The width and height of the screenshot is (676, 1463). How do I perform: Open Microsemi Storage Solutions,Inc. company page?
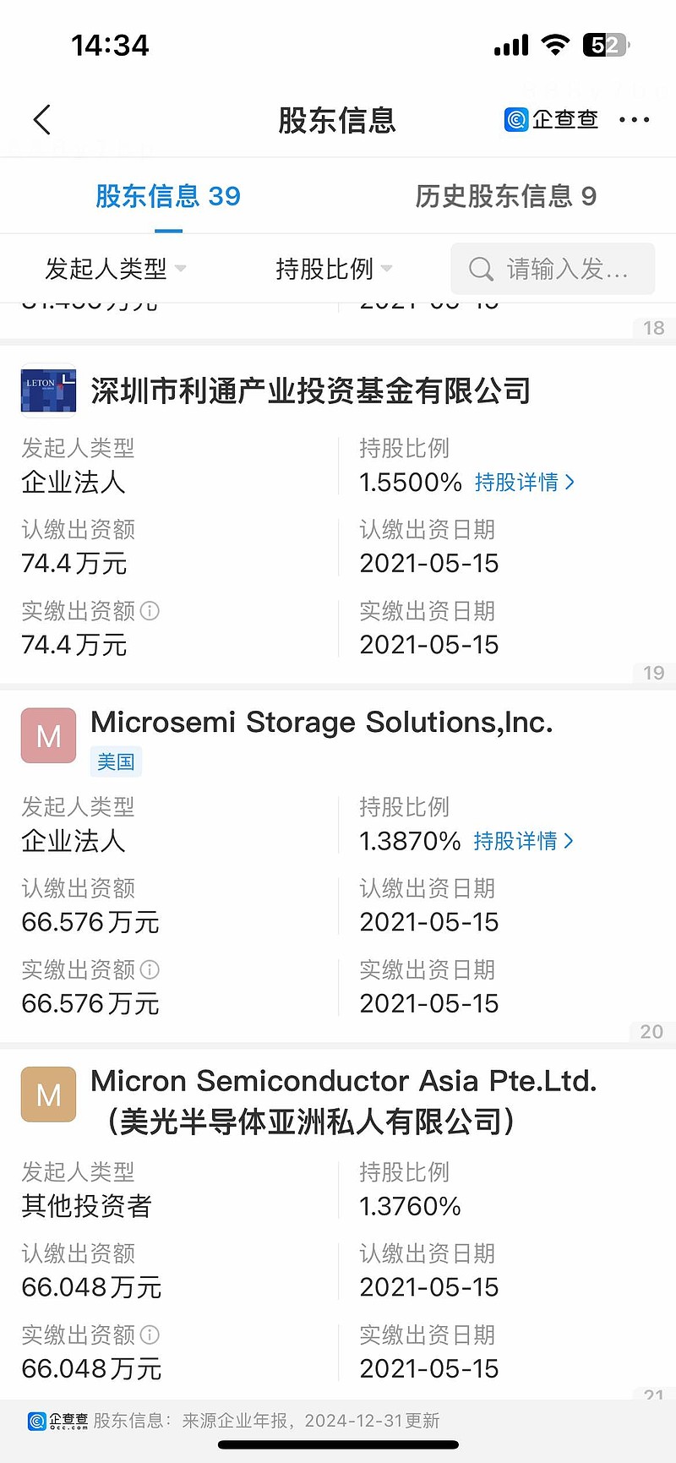pos(321,723)
